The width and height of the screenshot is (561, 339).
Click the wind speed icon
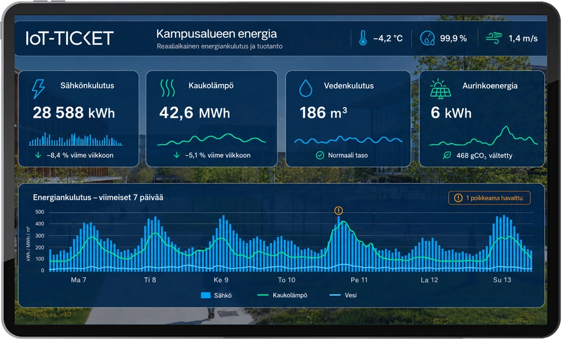(x=494, y=38)
